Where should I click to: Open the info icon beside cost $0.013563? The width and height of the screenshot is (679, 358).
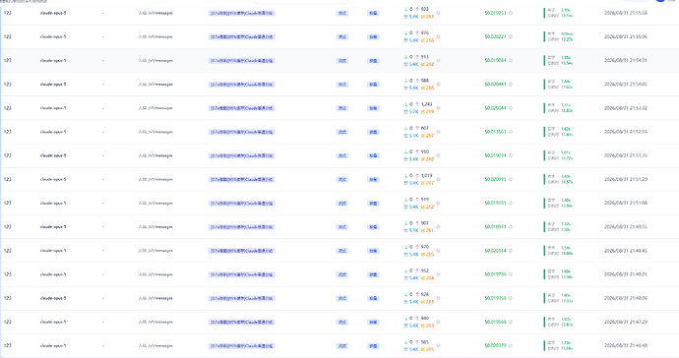(511, 132)
